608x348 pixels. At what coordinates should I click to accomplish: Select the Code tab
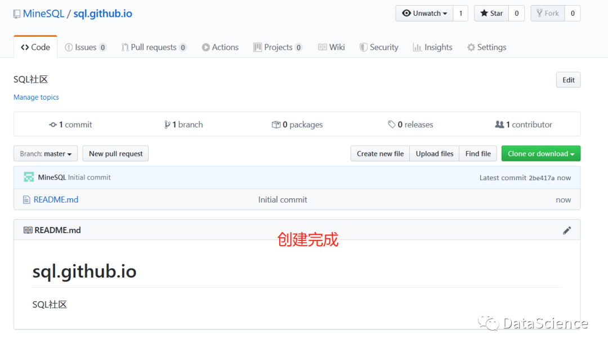pyautogui.click(x=35, y=47)
